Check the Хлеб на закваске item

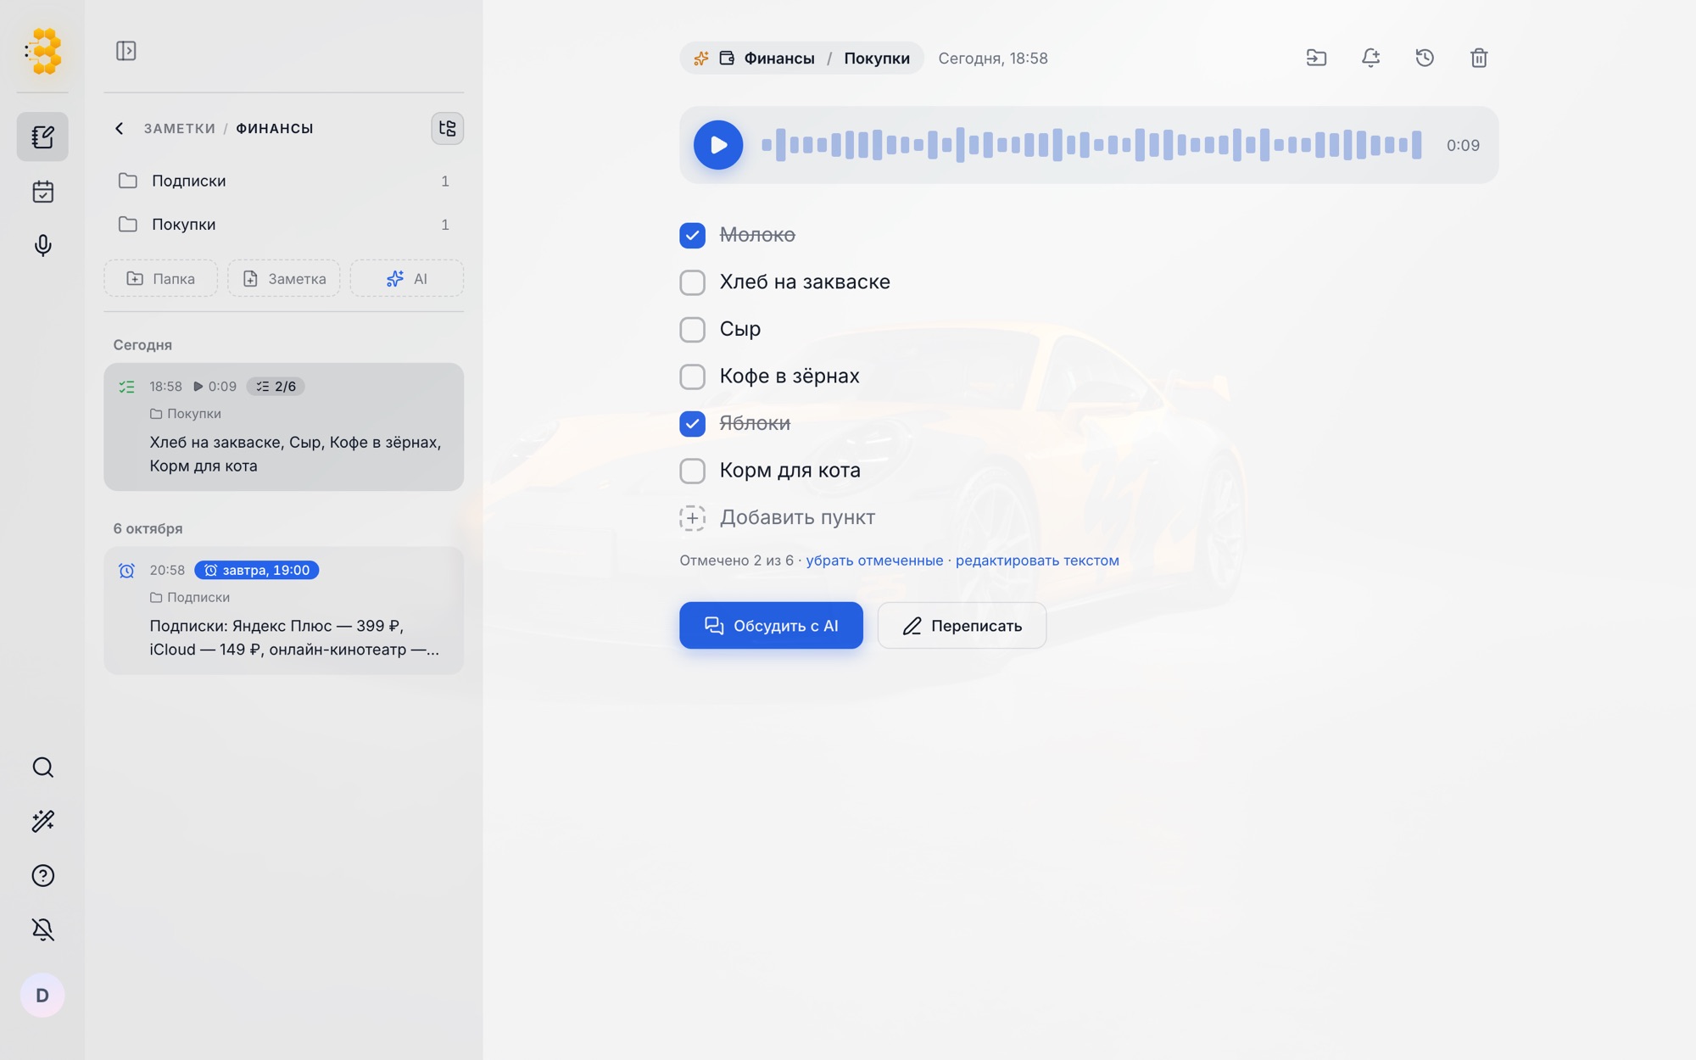(x=692, y=282)
